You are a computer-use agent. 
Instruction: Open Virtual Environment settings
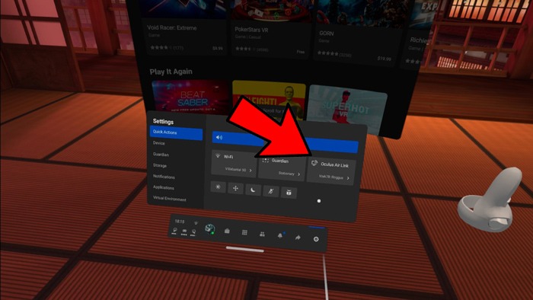tap(170, 199)
